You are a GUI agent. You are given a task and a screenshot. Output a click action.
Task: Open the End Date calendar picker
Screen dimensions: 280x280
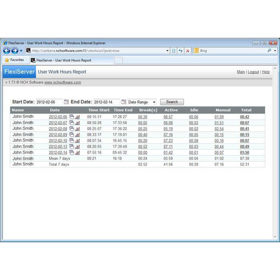click(x=124, y=102)
